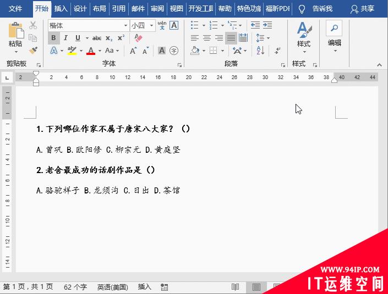This screenshot has height=294, width=388.
Task: Collapse the ribbon with the arrow
Action: click(379, 65)
